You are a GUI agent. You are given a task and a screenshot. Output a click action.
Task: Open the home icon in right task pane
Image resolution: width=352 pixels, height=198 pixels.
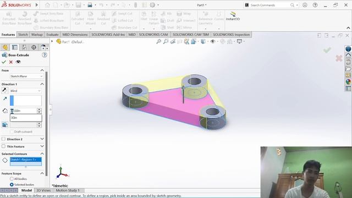click(x=348, y=56)
